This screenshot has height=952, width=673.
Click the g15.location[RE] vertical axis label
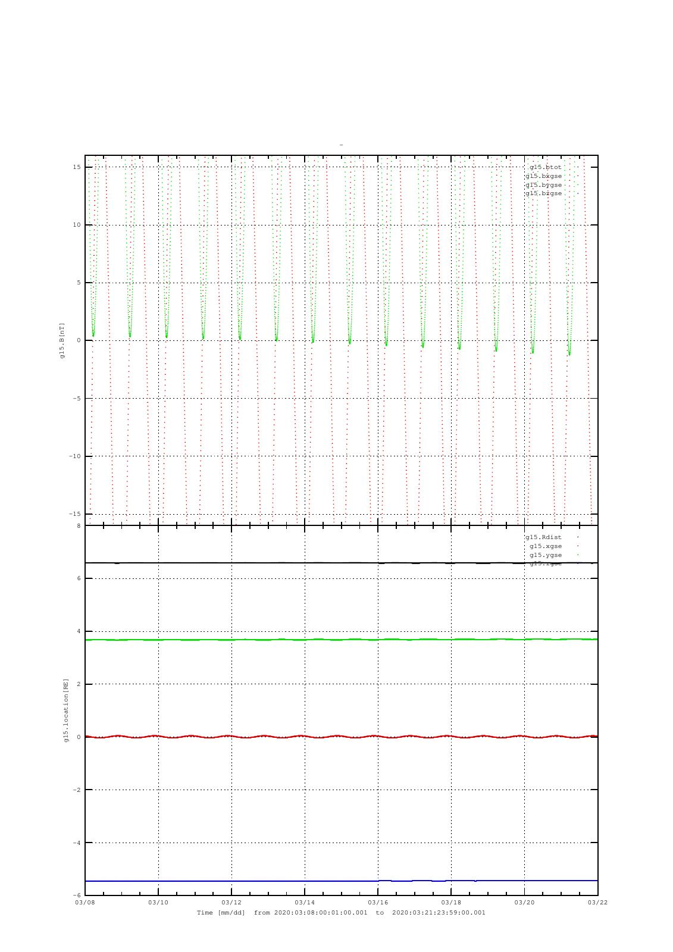tap(67, 710)
